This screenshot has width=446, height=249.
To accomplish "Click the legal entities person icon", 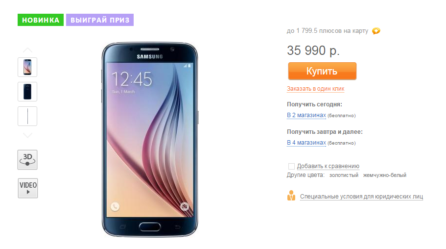I will click(x=291, y=196).
